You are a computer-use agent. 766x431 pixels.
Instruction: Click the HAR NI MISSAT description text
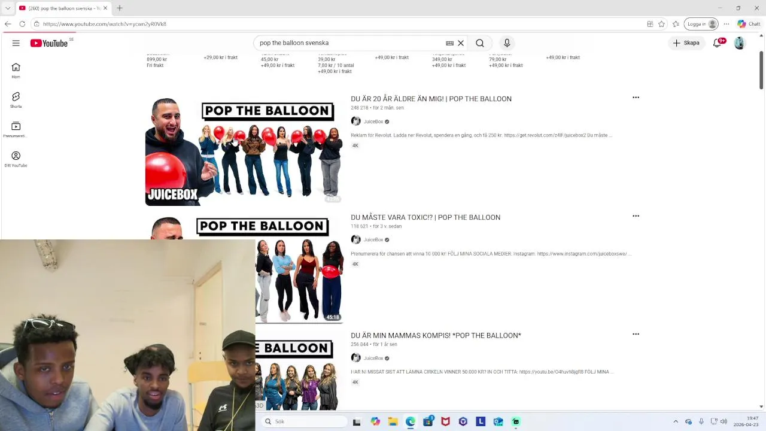(x=482, y=372)
